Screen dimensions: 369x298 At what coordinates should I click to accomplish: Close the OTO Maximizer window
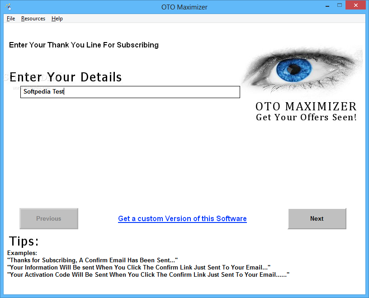(355, 5)
